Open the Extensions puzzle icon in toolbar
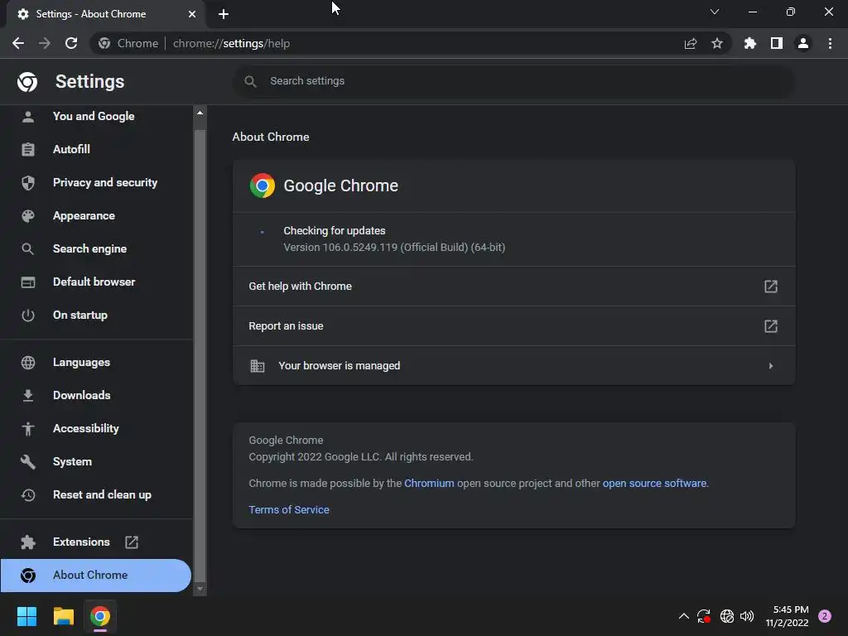The image size is (848, 636). (750, 43)
